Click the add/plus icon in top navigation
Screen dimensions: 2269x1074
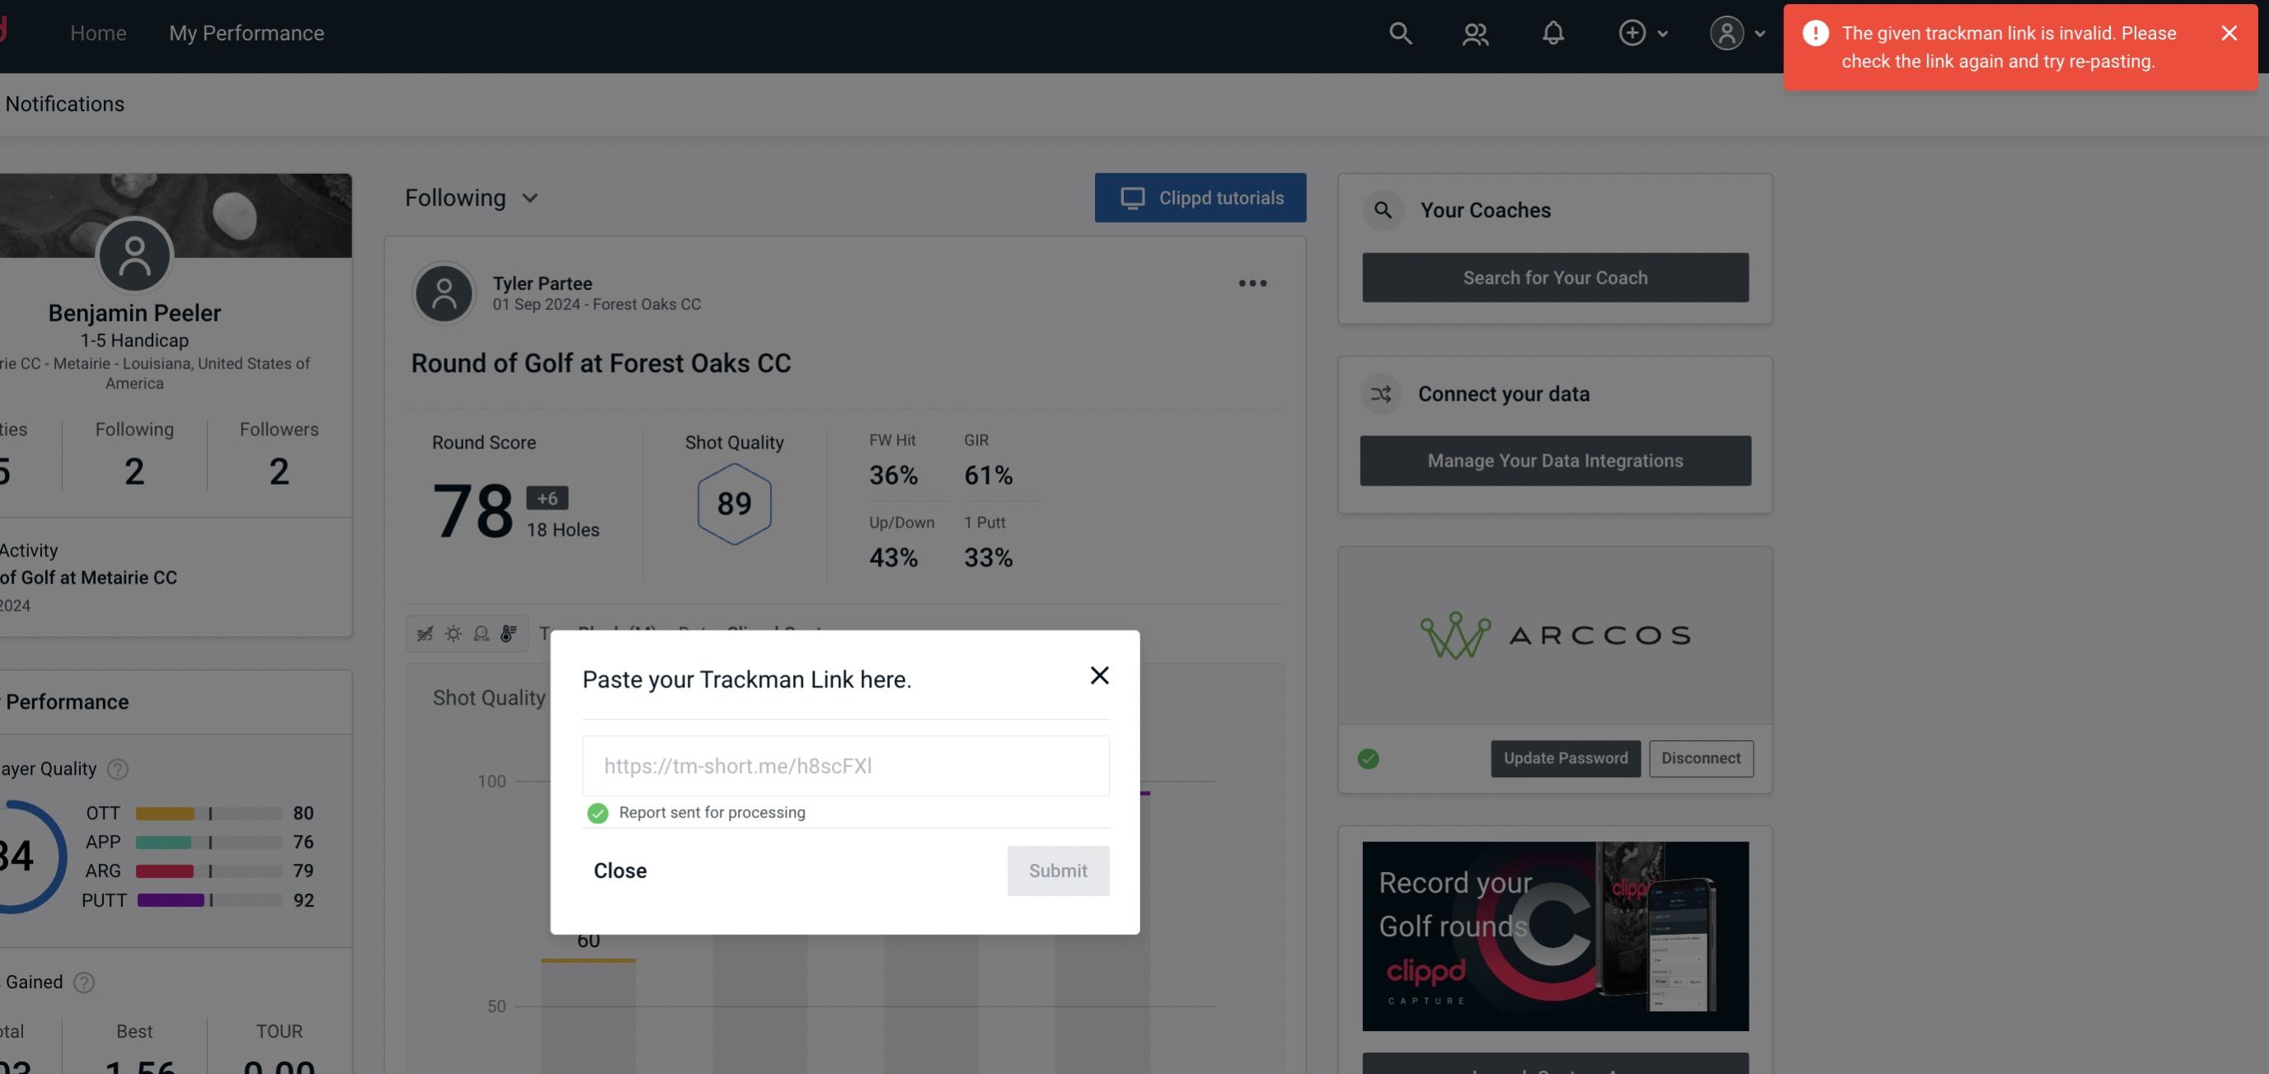pos(1632,32)
